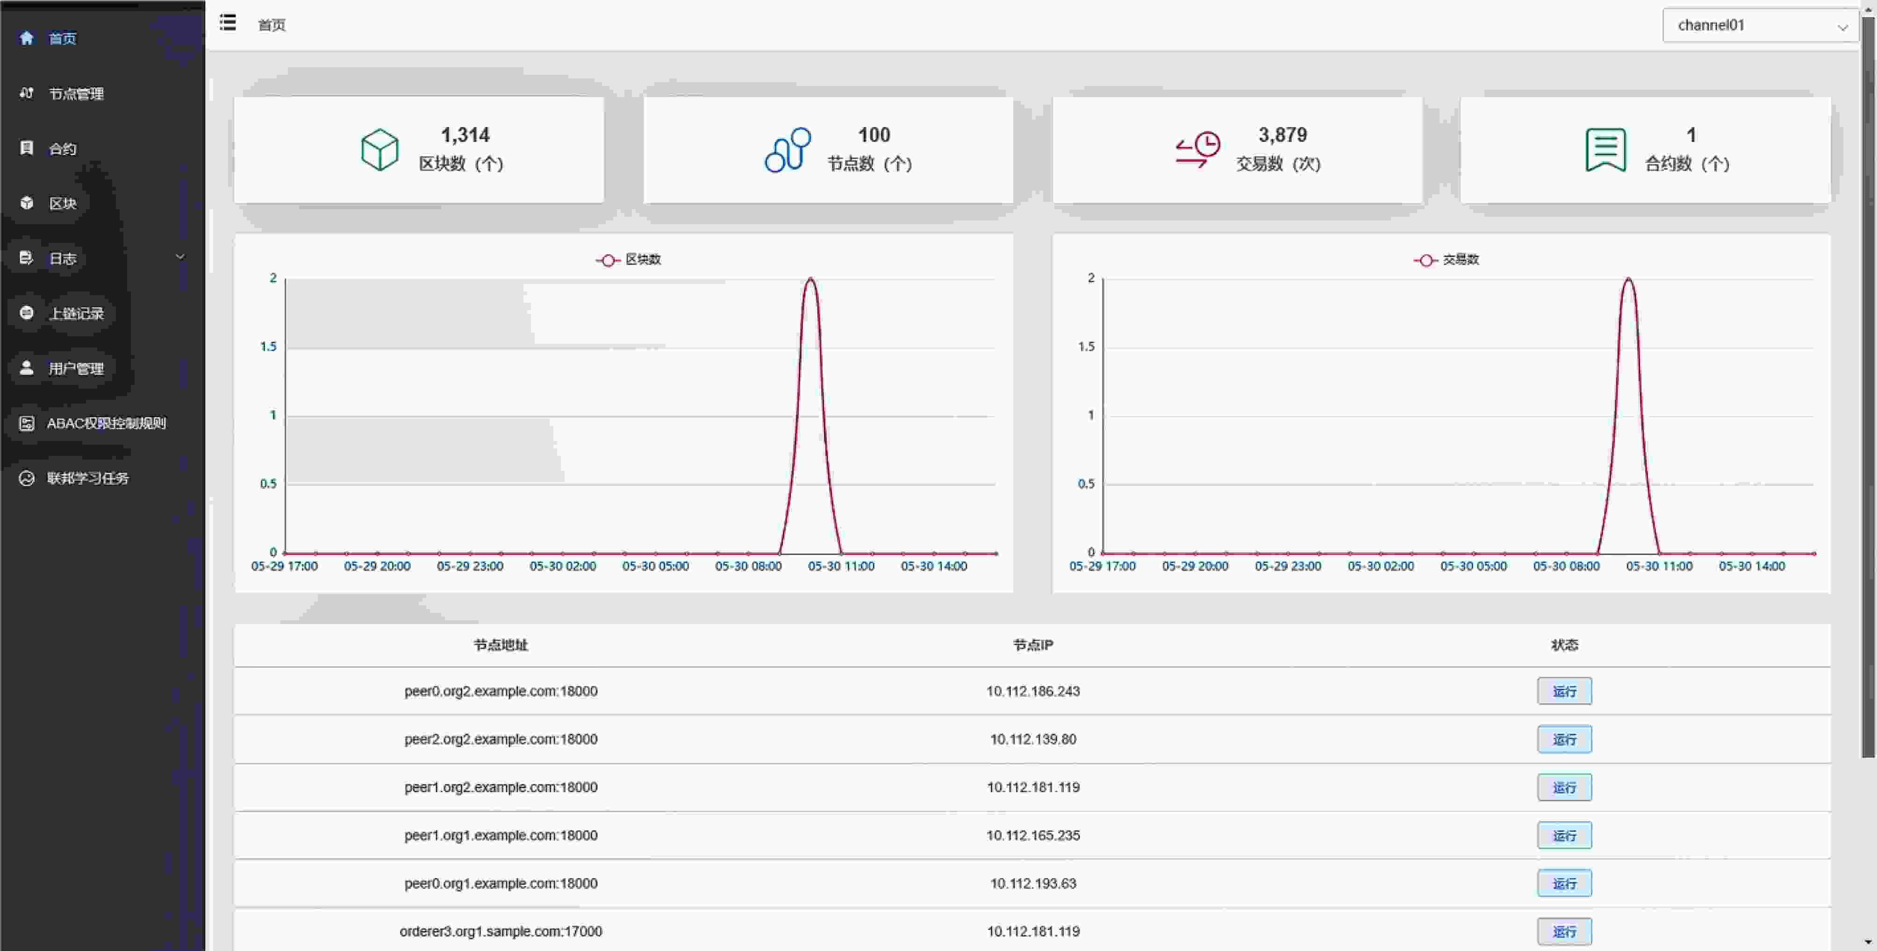Click the vertical page scrollbar

point(1868,386)
